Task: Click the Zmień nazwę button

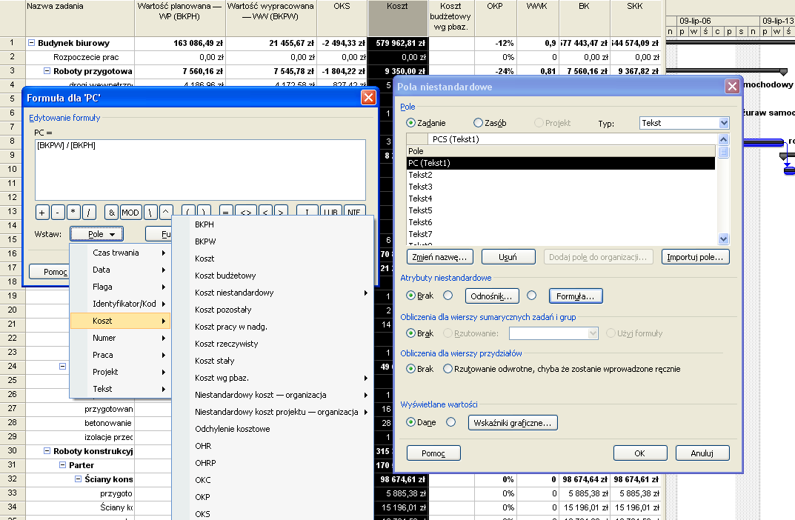Action: (x=439, y=257)
